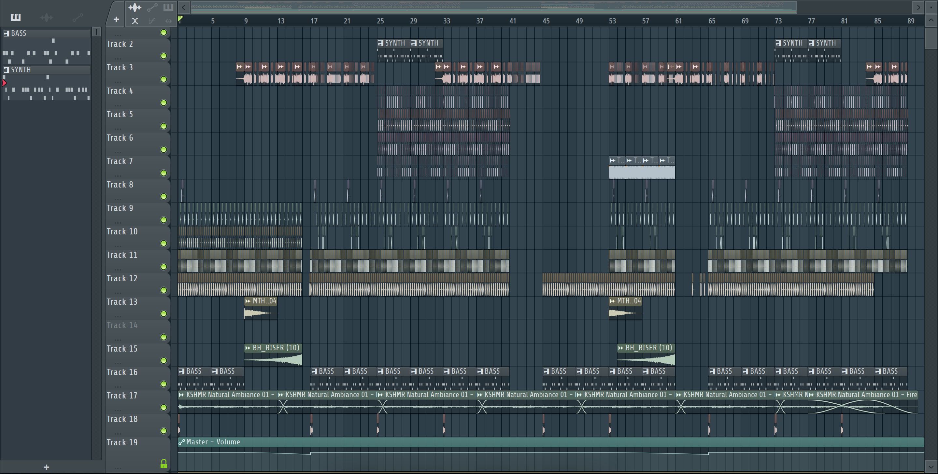Click the picker panel scrollbar handle
The image size is (938, 474).
click(x=96, y=32)
